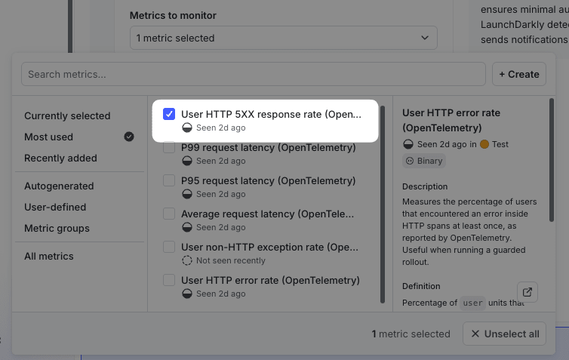Click the Create metric button
The image size is (569, 360).
coord(519,74)
